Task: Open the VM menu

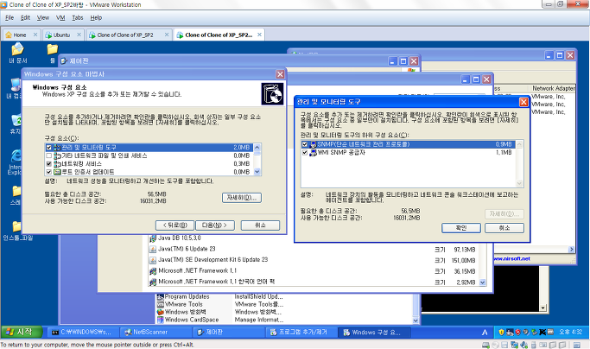Action: coord(60,17)
